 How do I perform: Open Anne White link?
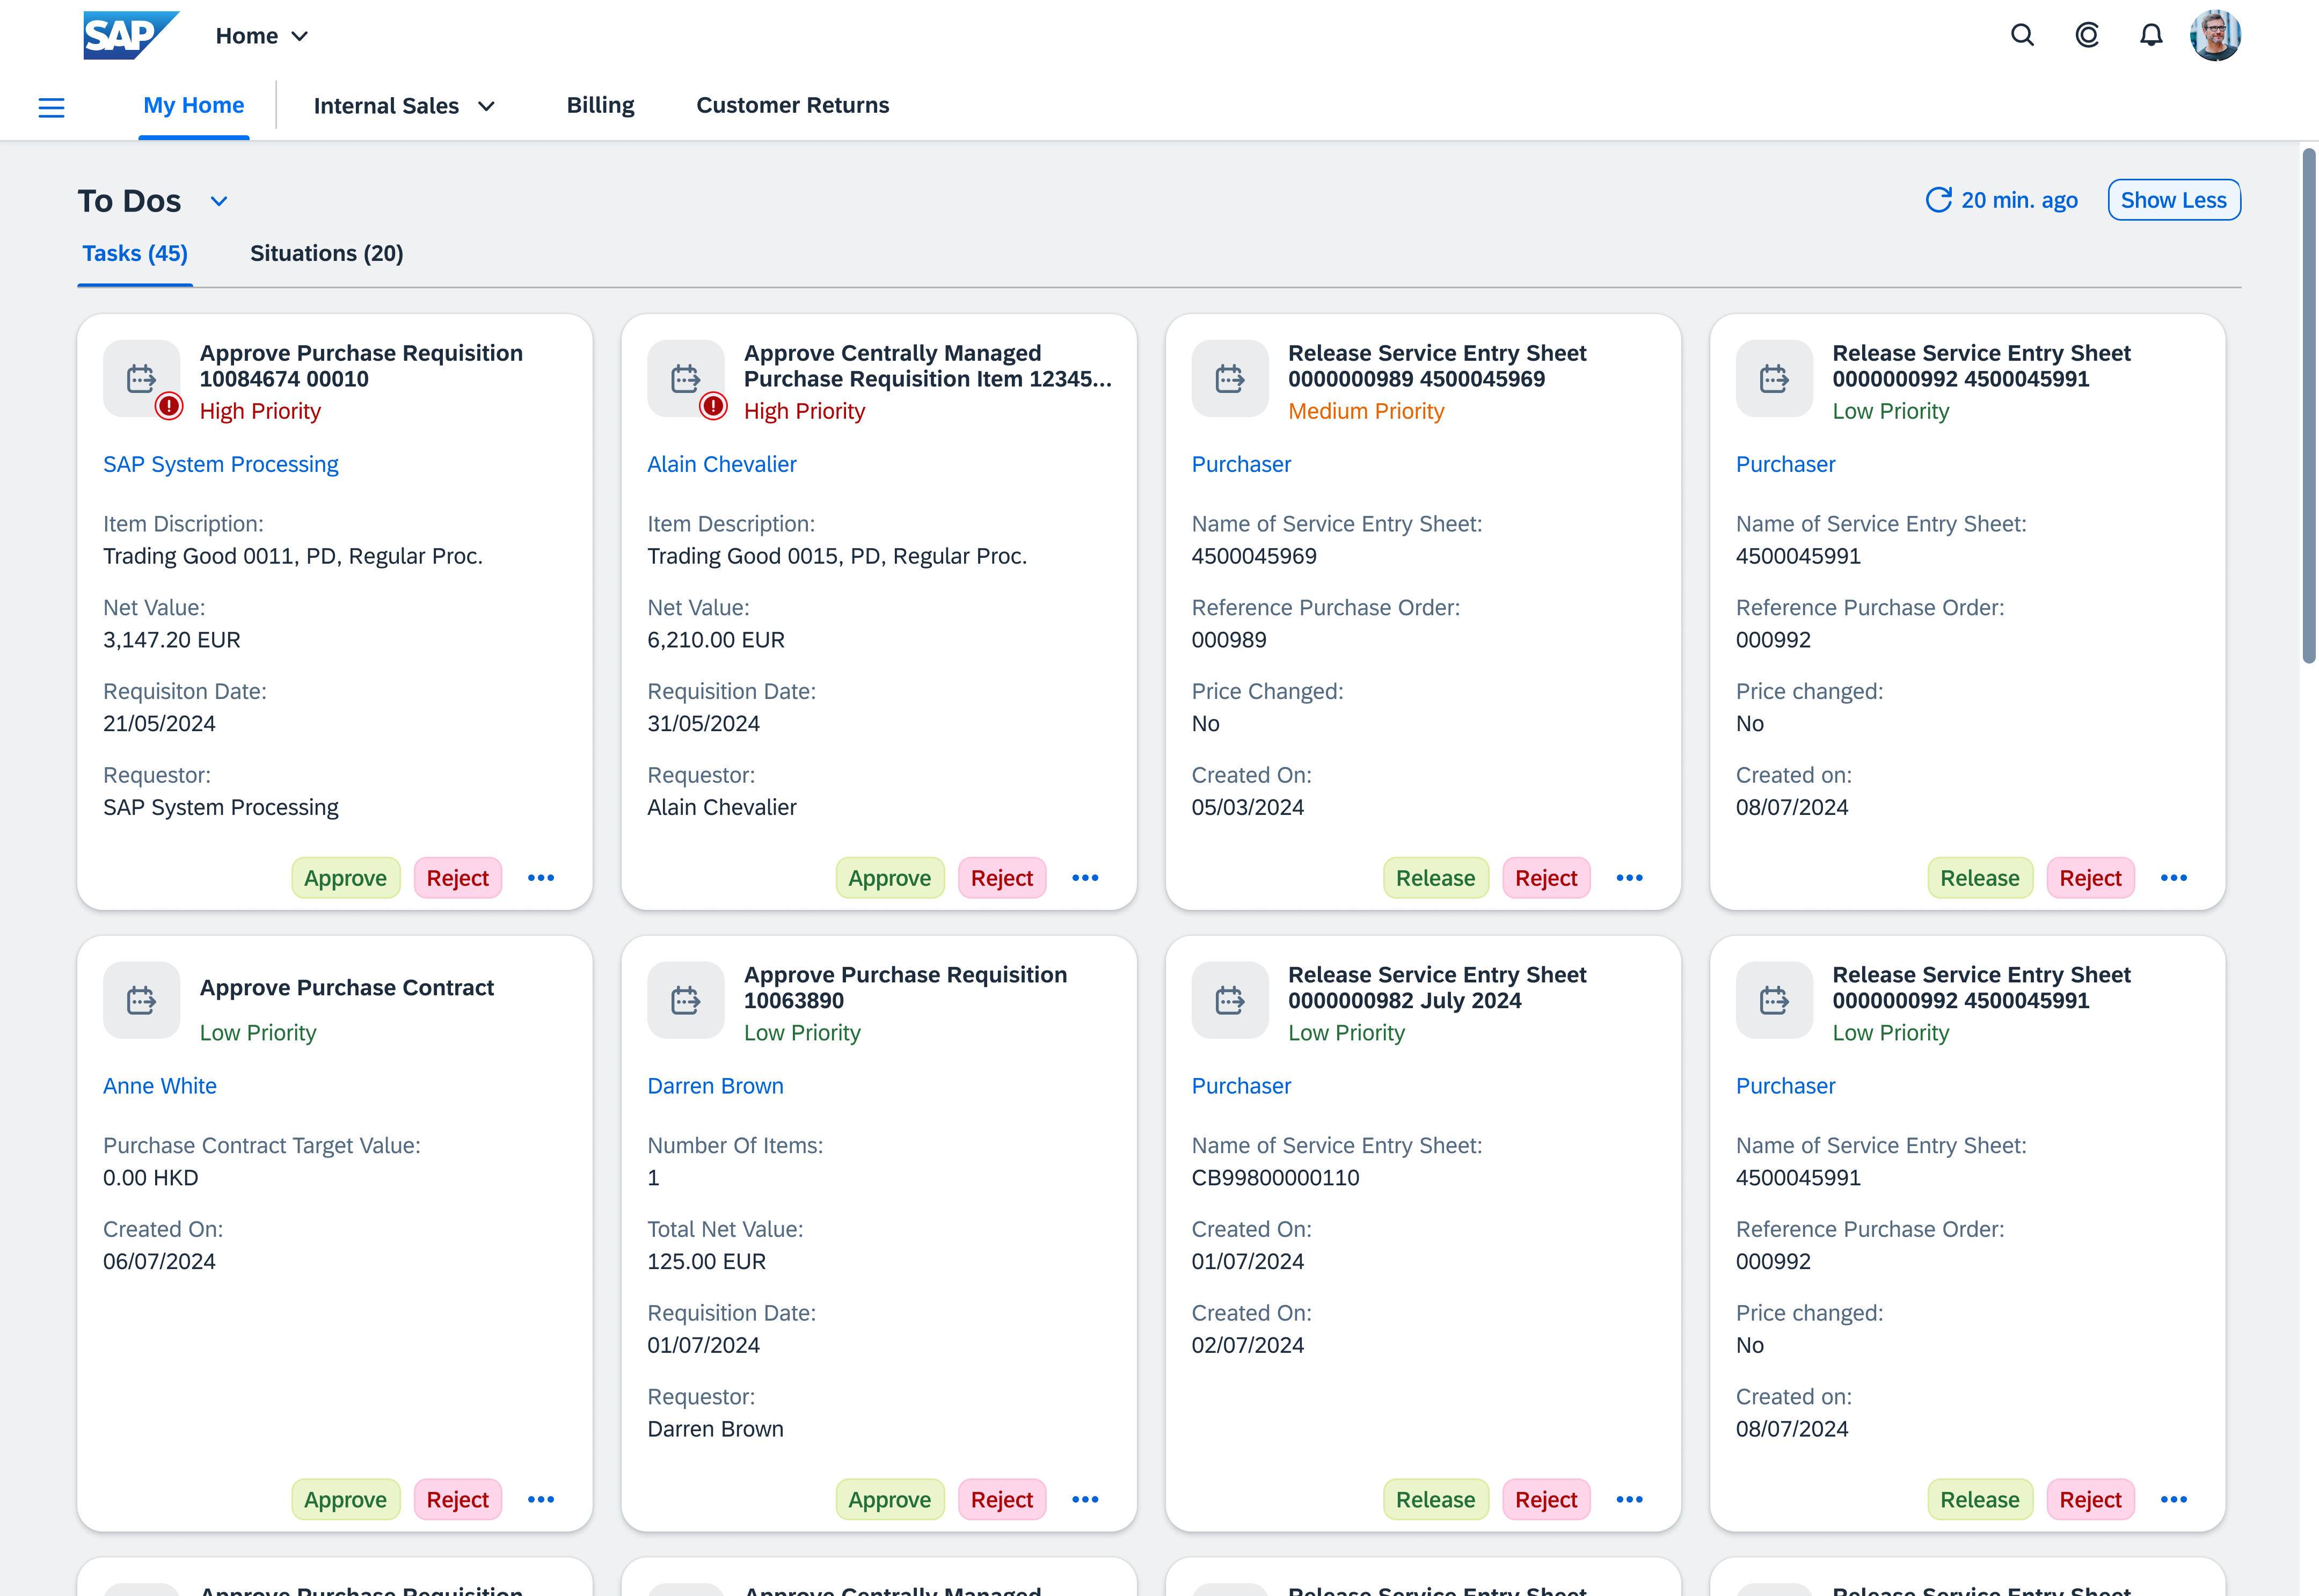[159, 1086]
